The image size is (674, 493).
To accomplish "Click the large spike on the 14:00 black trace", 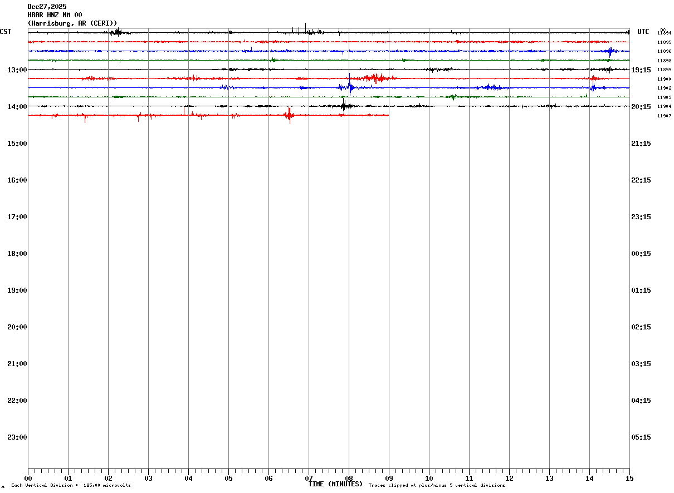I will (x=344, y=106).
